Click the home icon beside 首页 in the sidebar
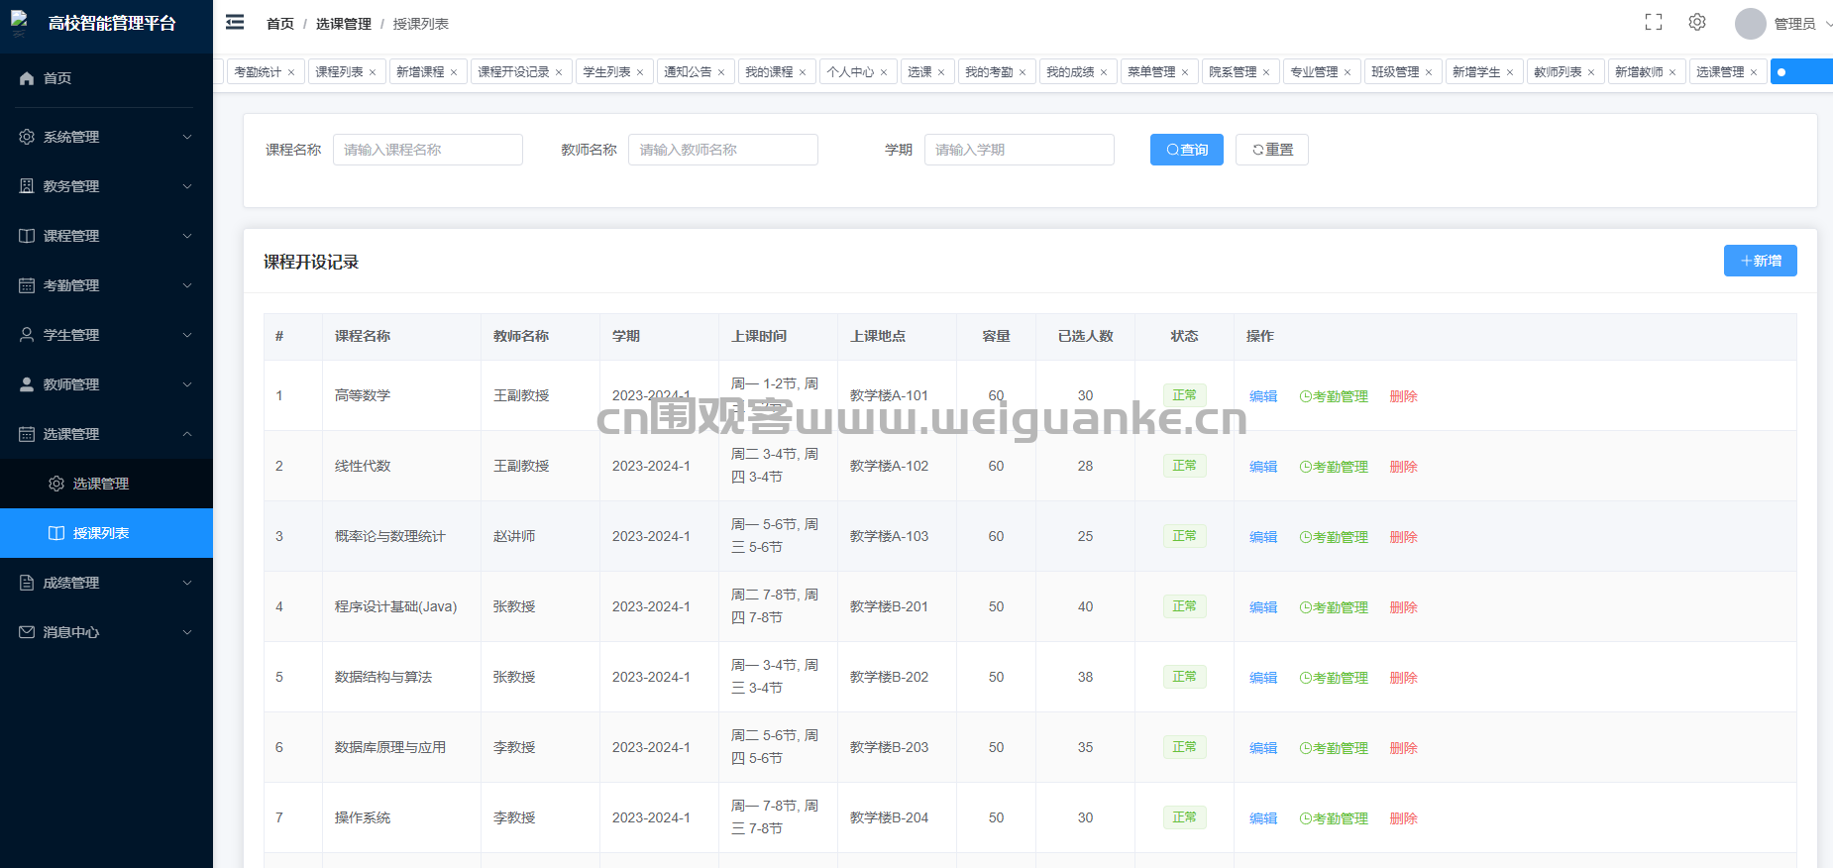 (27, 78)
